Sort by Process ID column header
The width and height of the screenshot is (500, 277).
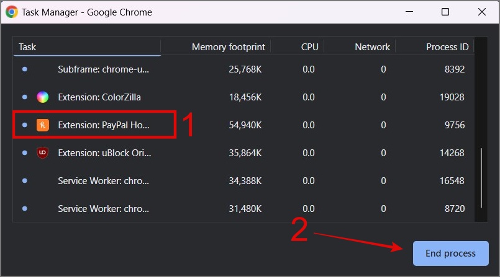(x=447, y=47)
